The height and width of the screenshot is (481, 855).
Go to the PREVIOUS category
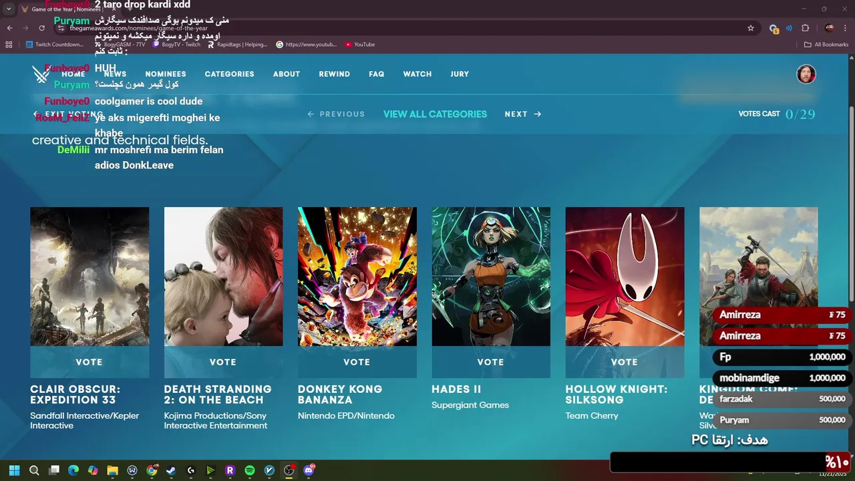pyautogui.click(x=336, y=114)
